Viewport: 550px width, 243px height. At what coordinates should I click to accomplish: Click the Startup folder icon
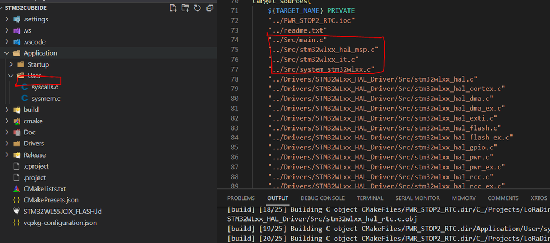[21, 64]
